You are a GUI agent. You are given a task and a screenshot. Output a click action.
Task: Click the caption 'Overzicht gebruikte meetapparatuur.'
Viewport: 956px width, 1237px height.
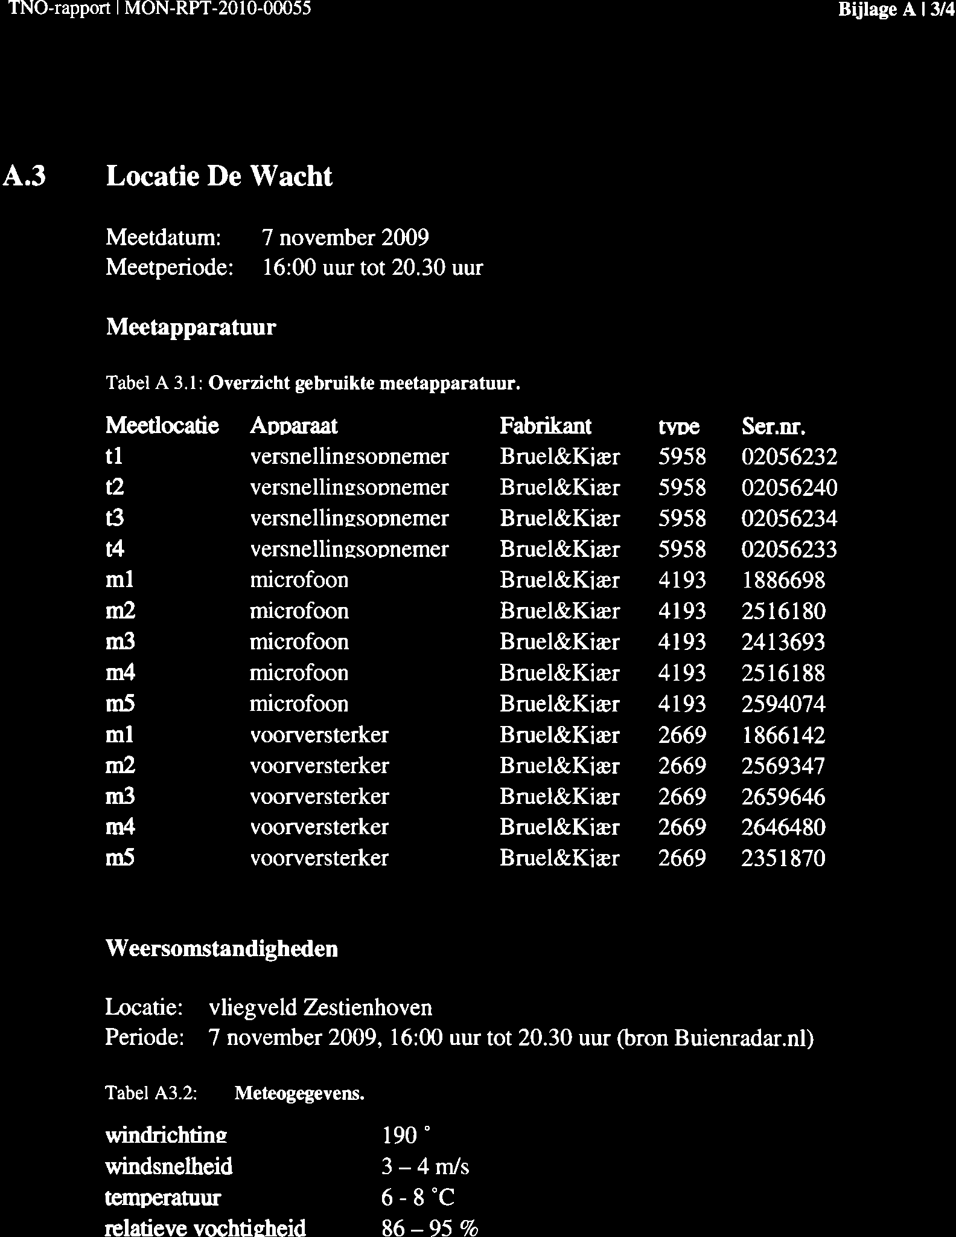pos(364,384)
